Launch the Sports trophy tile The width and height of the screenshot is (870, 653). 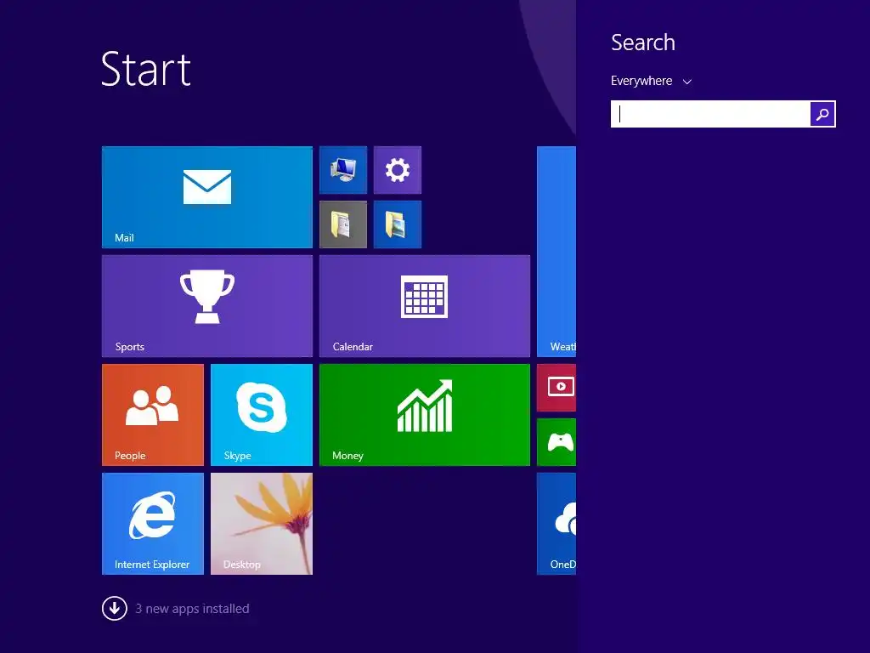coord(207,306)
